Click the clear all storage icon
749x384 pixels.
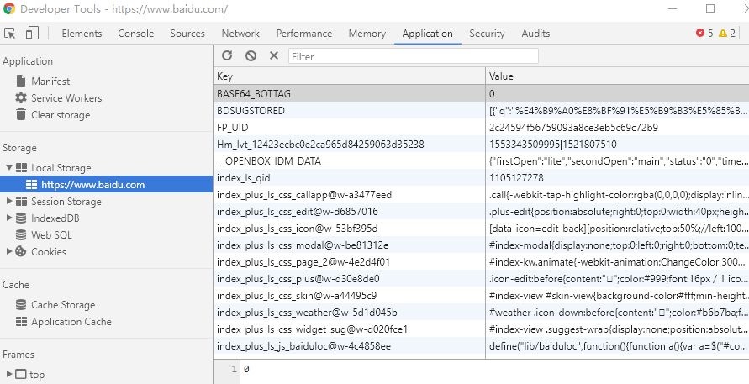coord(251,56)
